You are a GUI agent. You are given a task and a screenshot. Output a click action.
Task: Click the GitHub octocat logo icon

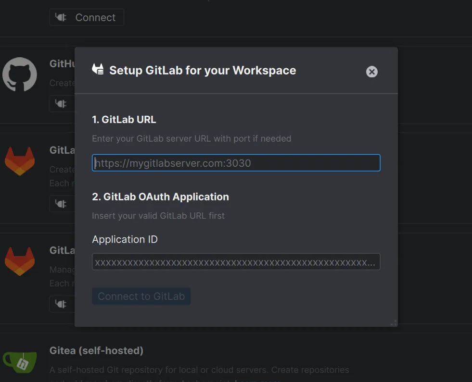pos(20,74)
